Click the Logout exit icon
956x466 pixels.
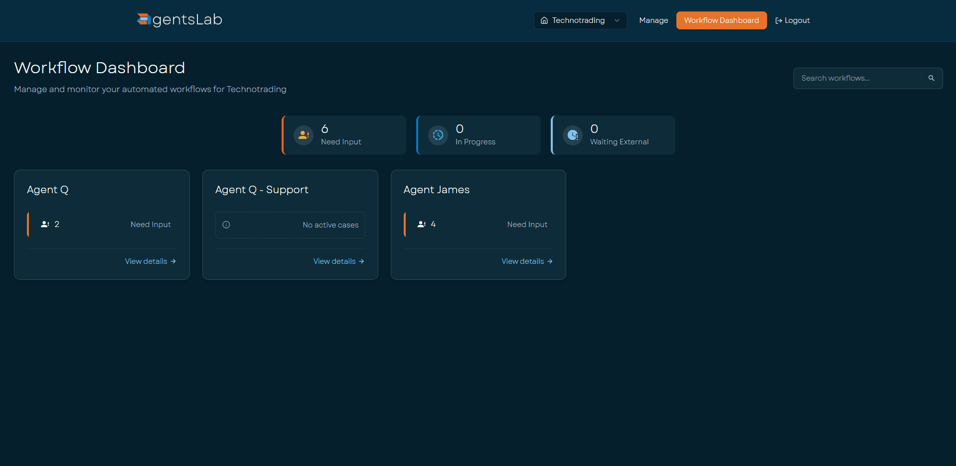pyautogui.click(x=778, y=20)
